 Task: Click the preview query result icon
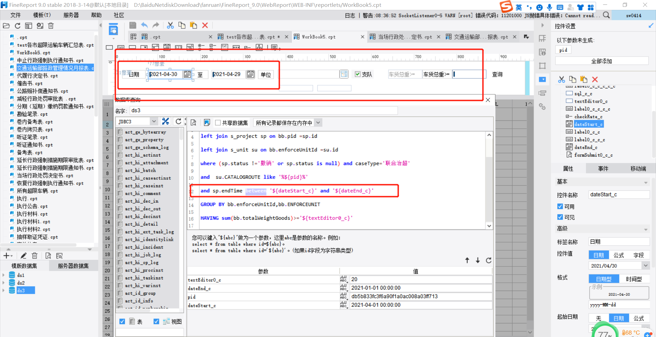(193, 123)
